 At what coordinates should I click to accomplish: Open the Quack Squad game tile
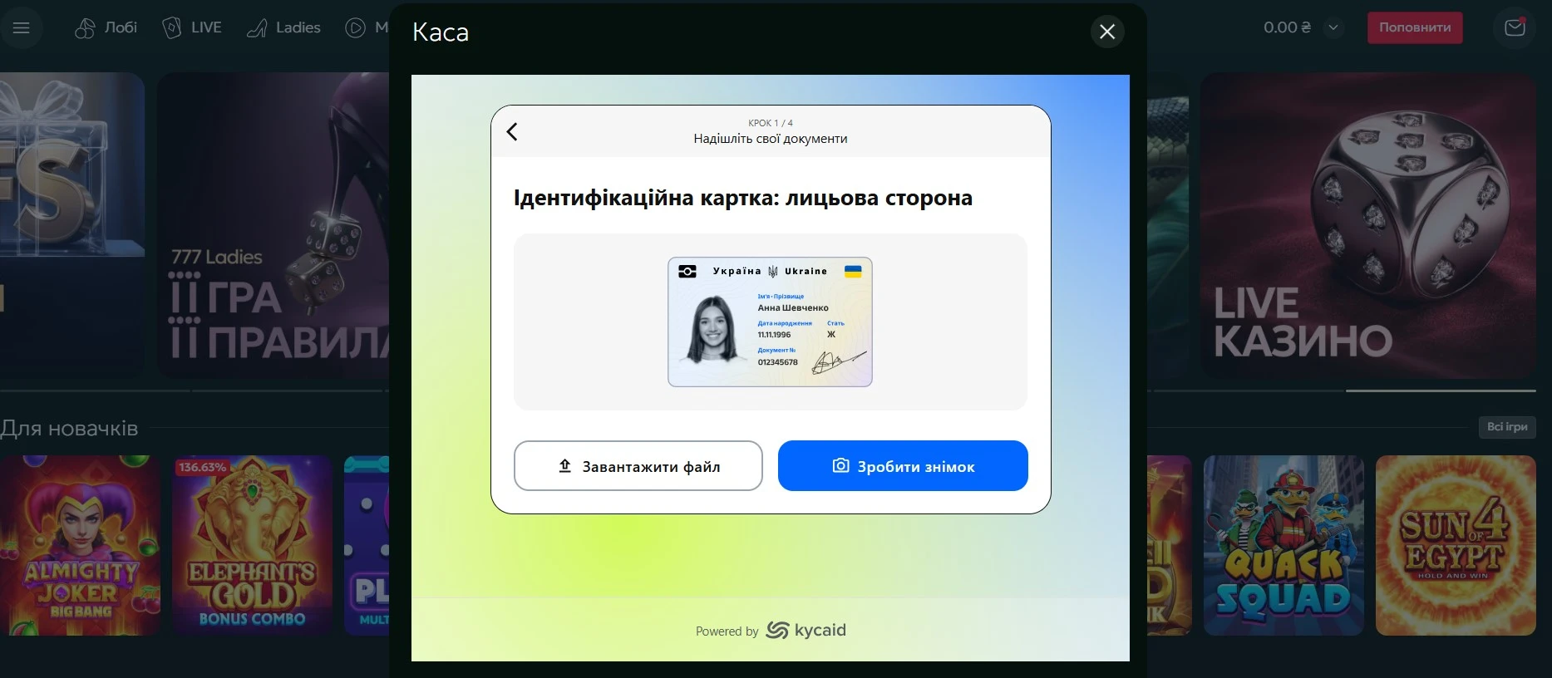(x=1283, y=545)
